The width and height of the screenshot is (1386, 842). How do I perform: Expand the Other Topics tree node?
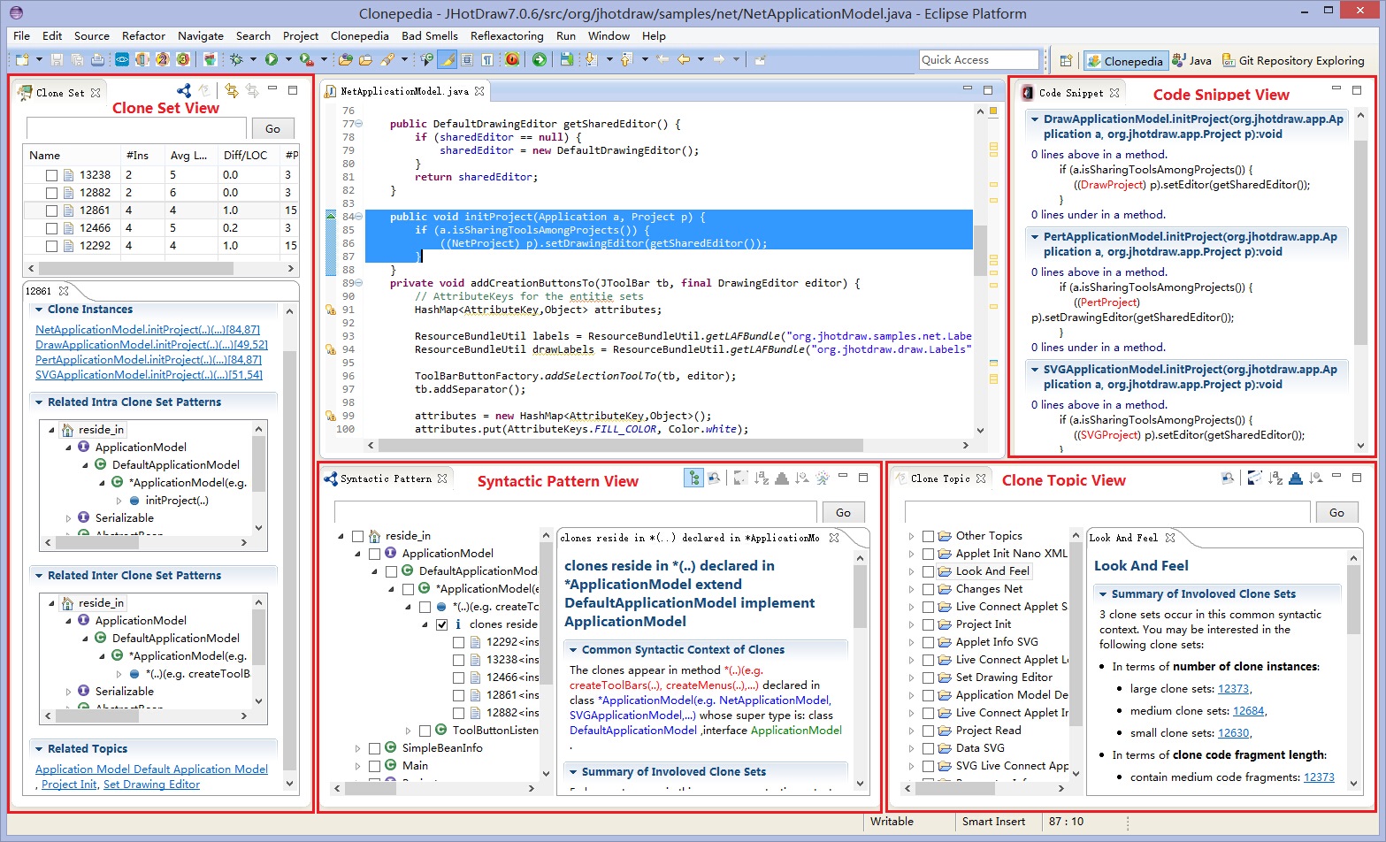pos(911,536)
